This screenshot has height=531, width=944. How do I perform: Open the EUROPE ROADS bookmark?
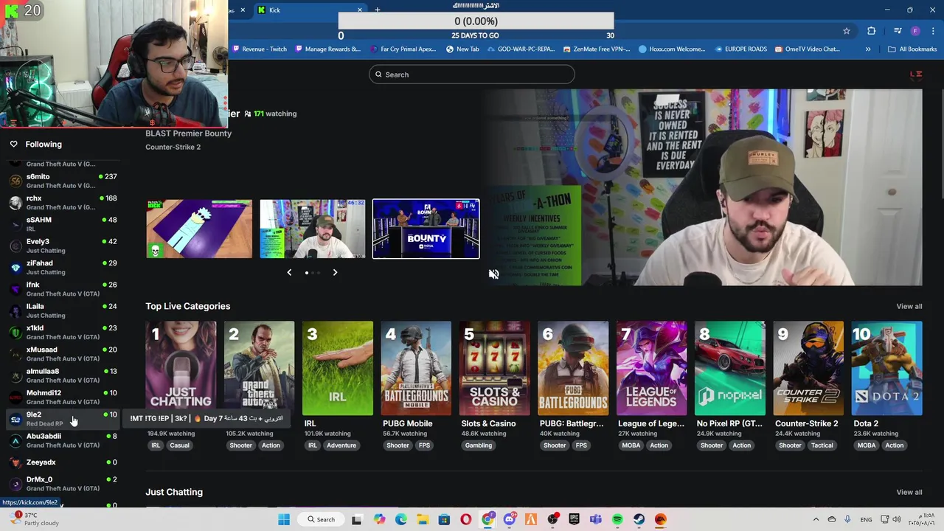coord(740,49)
